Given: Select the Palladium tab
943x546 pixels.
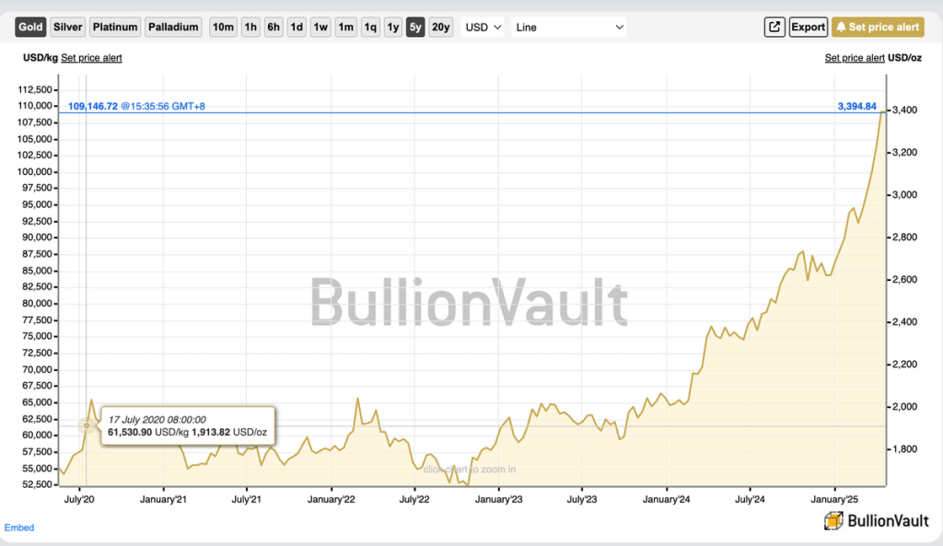Looking at the screenshot, I should click(173, 27).
